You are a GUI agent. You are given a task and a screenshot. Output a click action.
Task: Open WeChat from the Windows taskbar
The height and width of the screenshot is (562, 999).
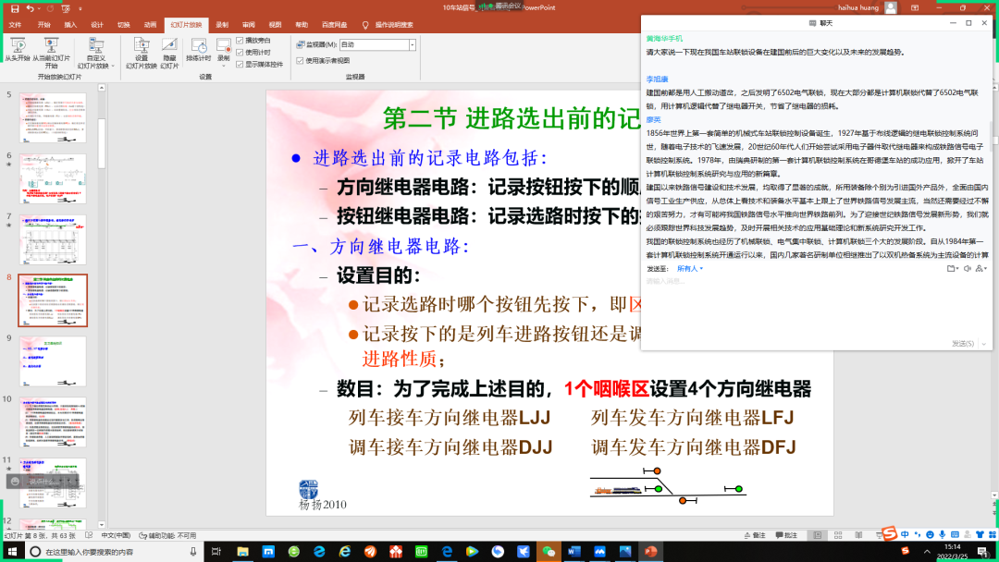[x=549, y=552]
